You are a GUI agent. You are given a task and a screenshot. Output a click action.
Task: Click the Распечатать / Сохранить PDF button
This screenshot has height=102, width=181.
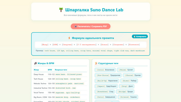coord(90,26)
